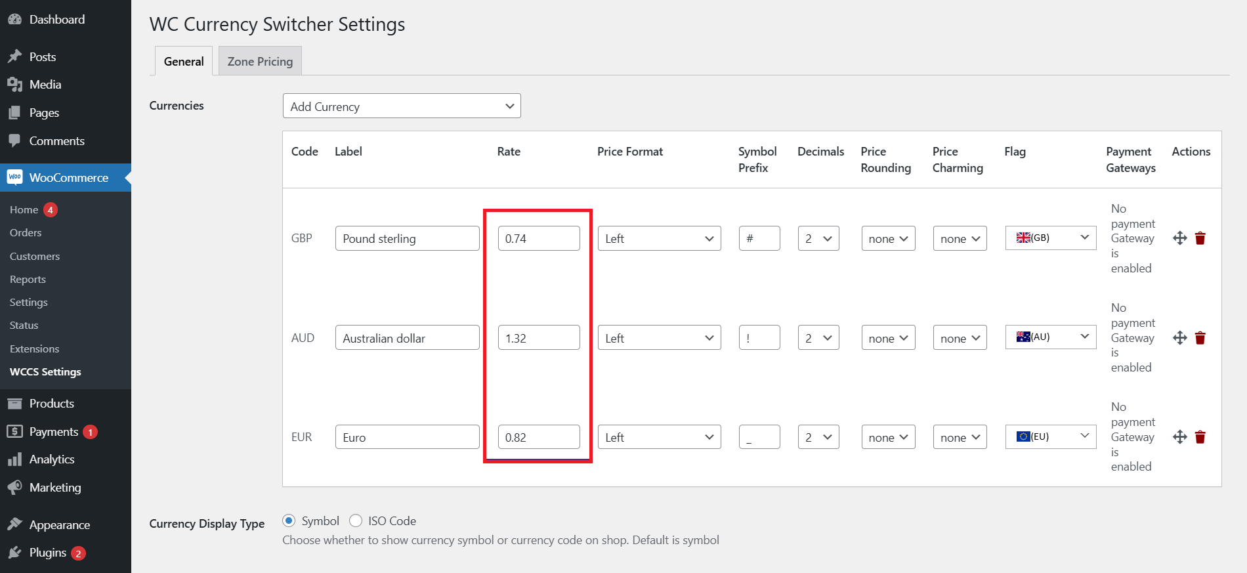The height and width of the screenshot is (573, 1247).
Task: Click the EUR rate field 0.82
Action: 539,437
